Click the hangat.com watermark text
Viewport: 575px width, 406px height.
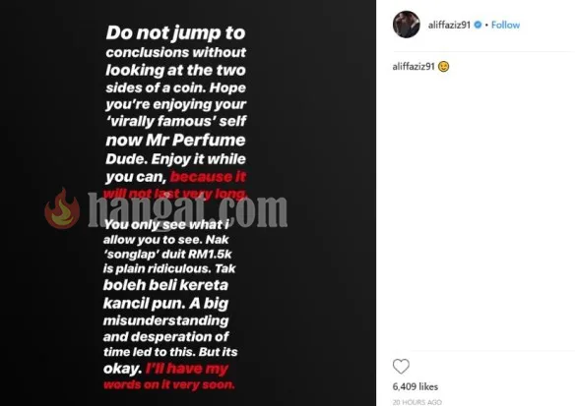pos(187,209)
